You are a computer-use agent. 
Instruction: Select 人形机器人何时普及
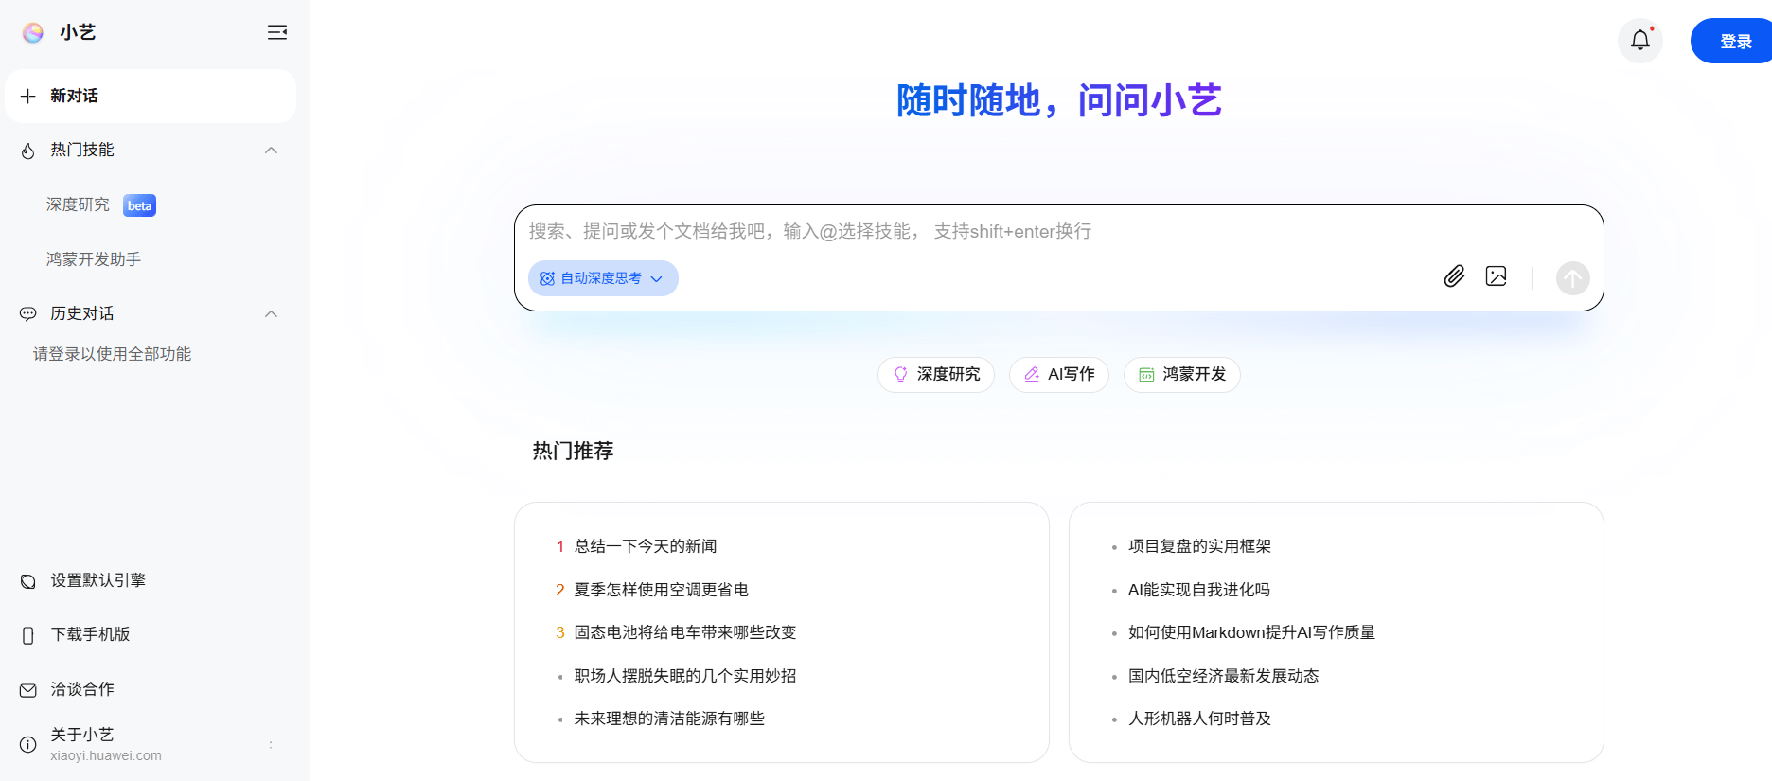1199,719
